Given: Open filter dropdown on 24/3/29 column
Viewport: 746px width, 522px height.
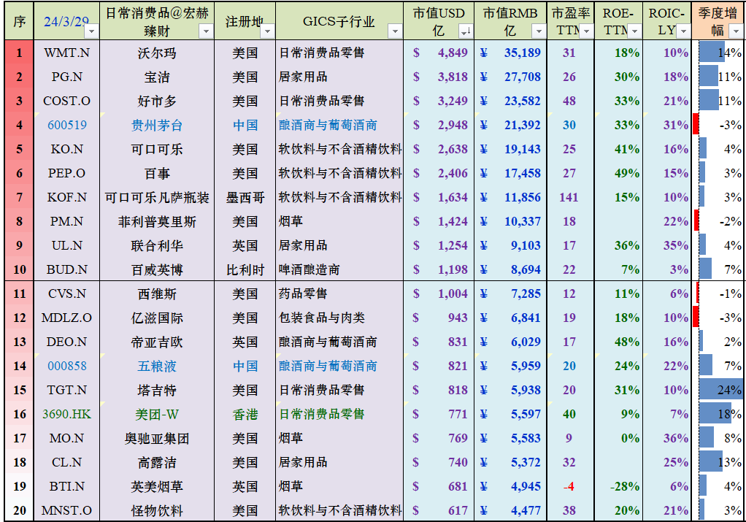Looking at the screenshot, I should click(x=91, y=31).
